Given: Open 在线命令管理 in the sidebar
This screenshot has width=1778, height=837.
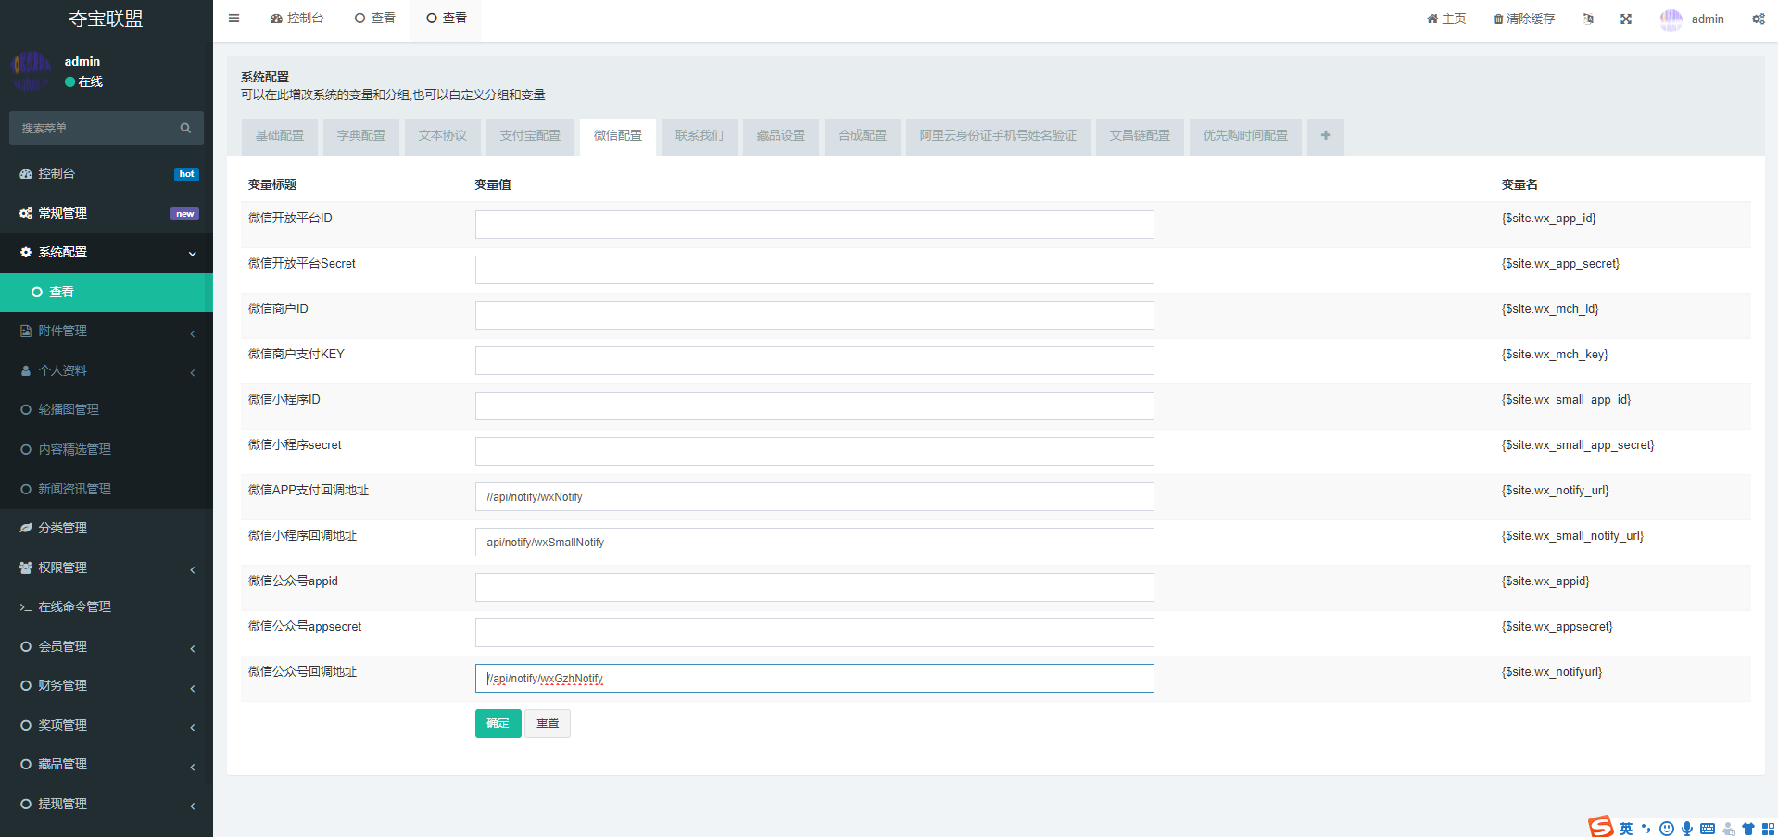Looking at the screenshot, I should tap(74, 607).
